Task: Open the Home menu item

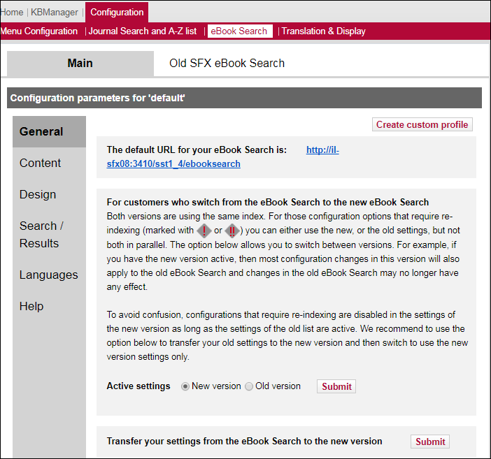Action: tap(12, 12)
